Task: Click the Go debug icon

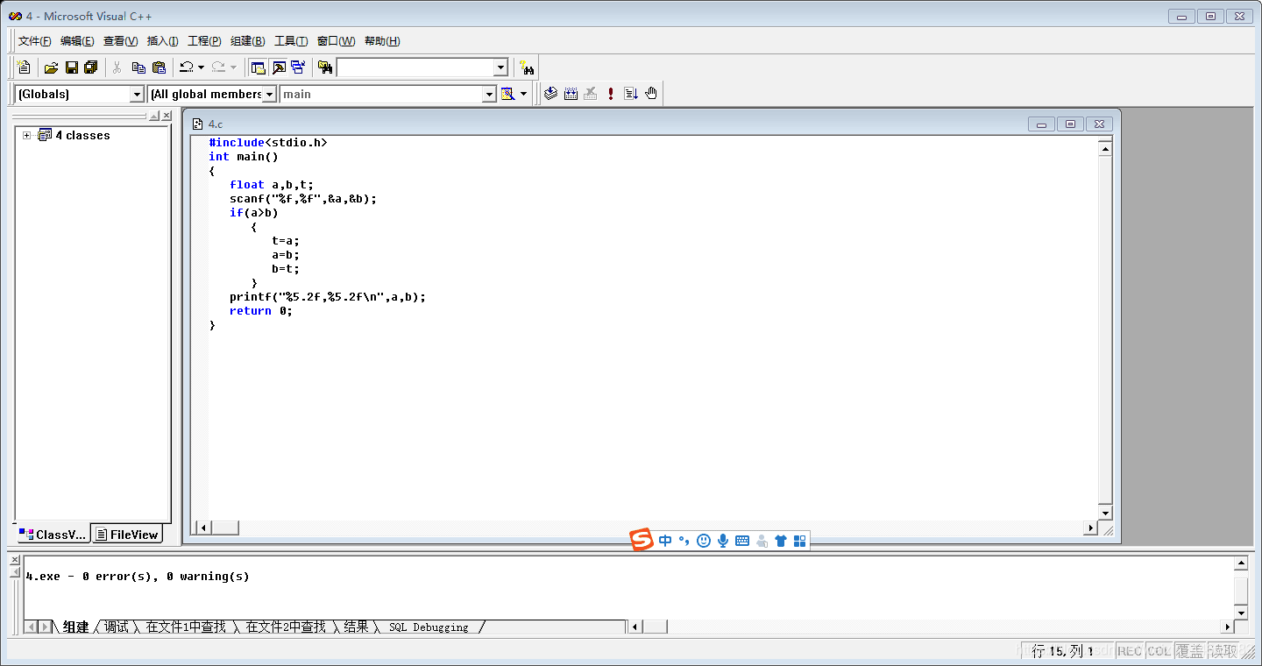Action: click(x=630, y=94)
